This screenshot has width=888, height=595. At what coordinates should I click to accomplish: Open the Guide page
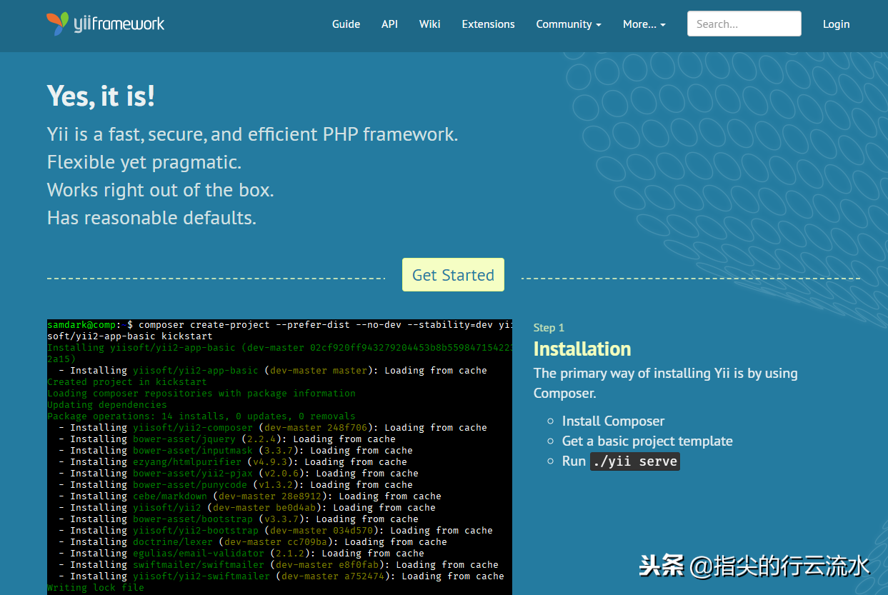[346, 24]
